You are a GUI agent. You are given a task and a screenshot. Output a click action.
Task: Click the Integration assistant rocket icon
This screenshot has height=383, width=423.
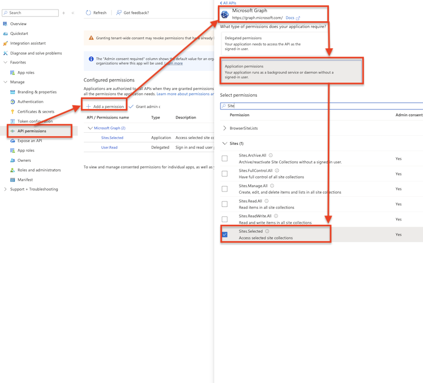5,43
